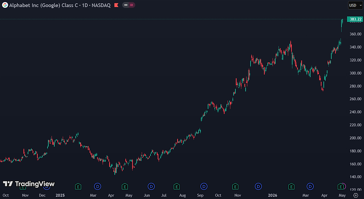This screenshot has width=364, height=199.
Task: Click the Dec label on time axis
Action: point(42,195)
